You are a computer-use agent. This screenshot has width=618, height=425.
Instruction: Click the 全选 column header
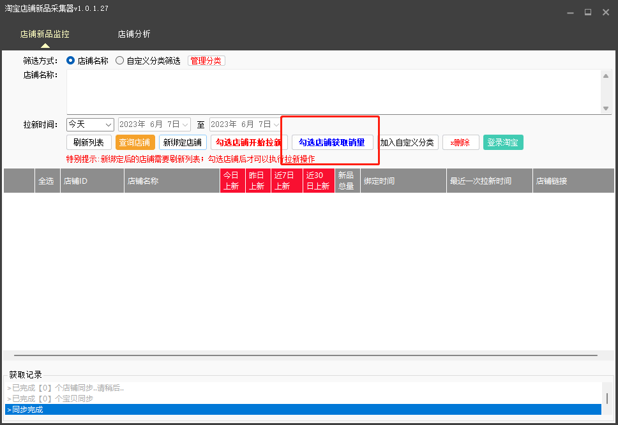47,181
